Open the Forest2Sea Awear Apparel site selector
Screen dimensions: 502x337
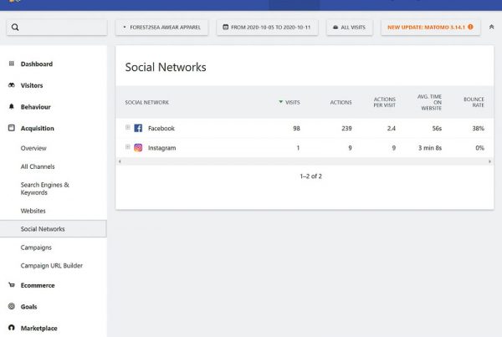161,28
